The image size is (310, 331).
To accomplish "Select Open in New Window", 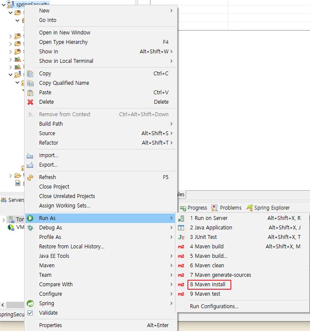I will click(x=64, y=33).
